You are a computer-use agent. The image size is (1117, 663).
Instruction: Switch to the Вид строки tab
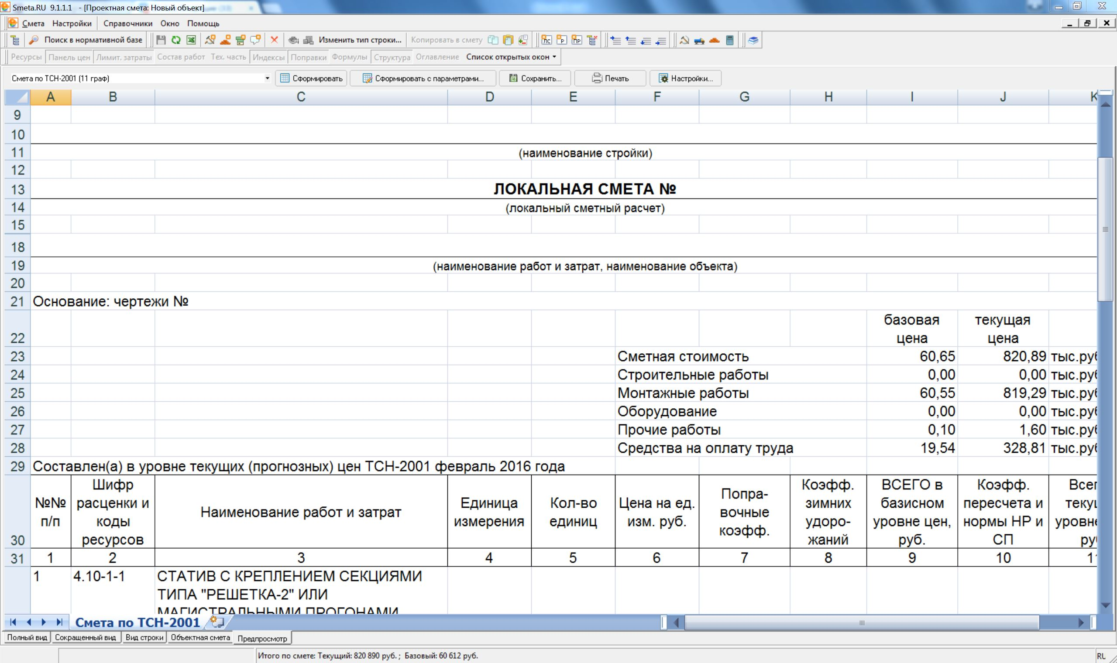(x=144, y=638)
